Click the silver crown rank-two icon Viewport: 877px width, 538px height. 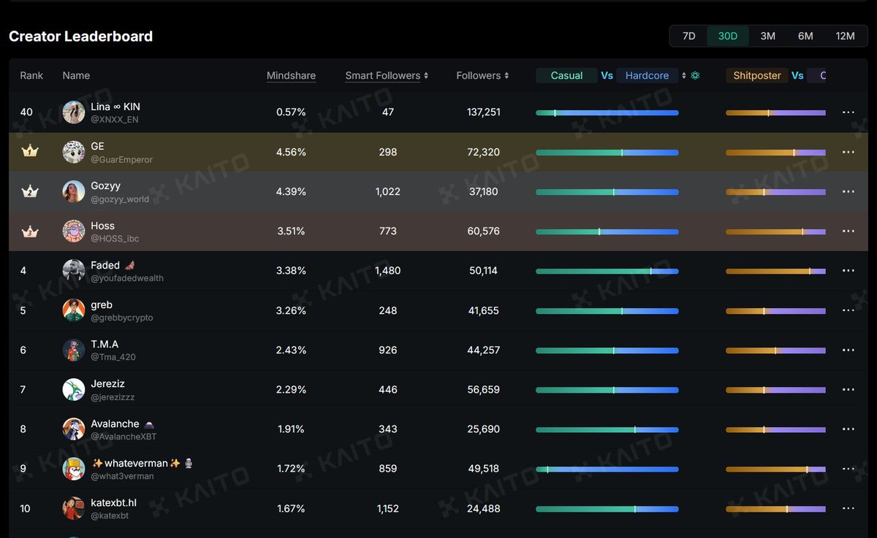click(30, 191)
